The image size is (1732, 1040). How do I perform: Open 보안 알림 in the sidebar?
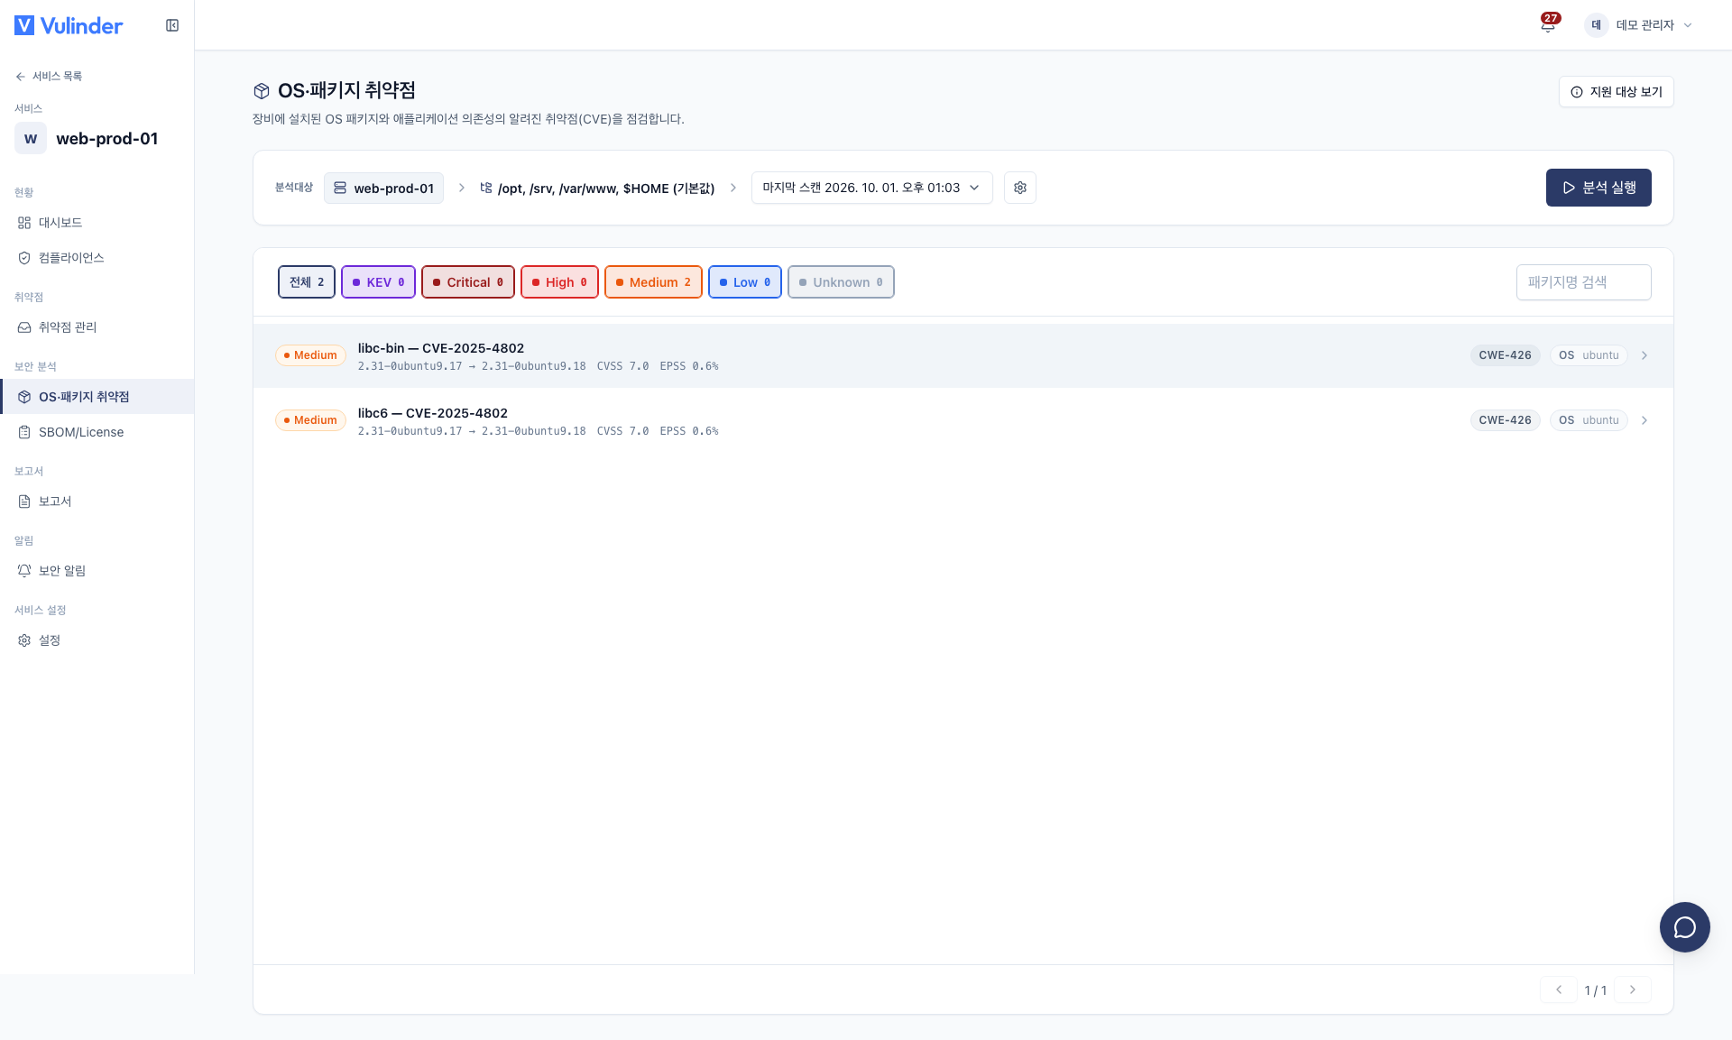coord(97,571)
